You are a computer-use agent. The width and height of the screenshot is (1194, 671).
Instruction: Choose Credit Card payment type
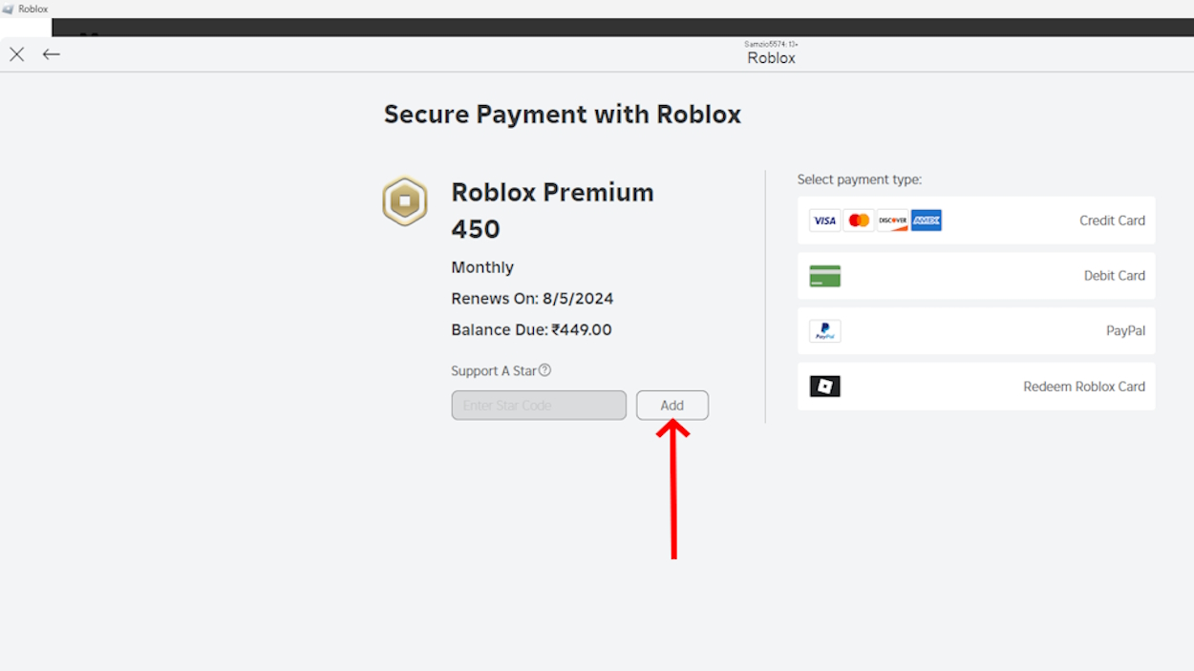976,220
